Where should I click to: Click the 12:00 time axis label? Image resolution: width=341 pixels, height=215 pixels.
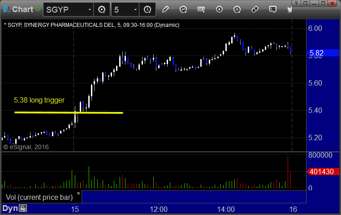(x=159, y=209)
